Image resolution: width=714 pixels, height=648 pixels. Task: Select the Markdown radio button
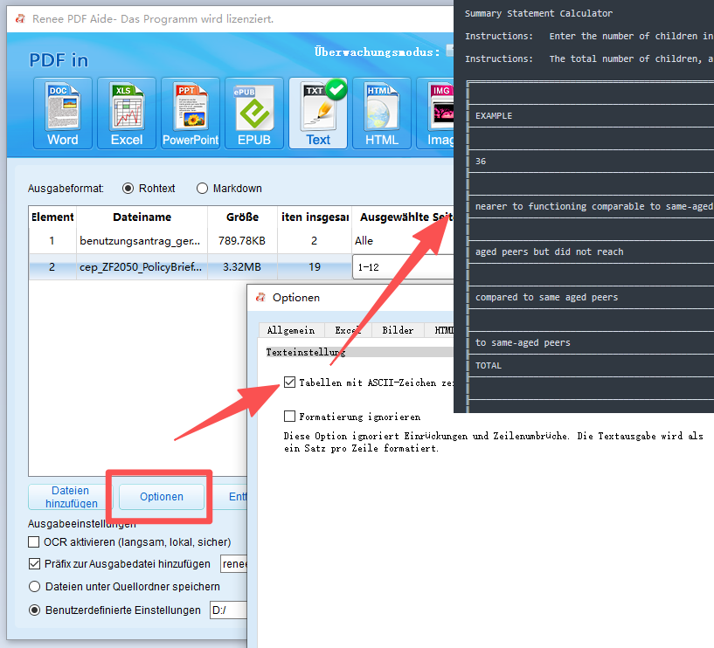coord(203,189)
